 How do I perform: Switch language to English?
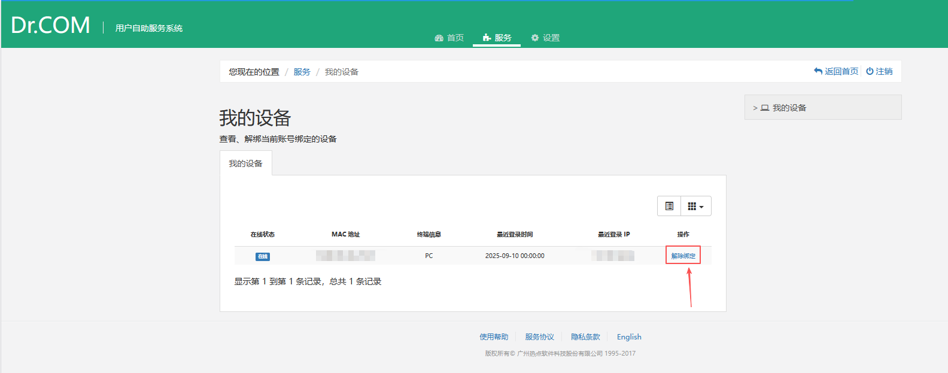click(x=629, y=337)
